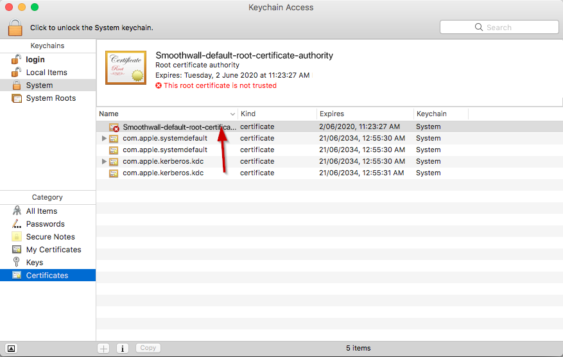Select the Passwords category
The height and width of the screenshot is (357, 563).
(x=45, y=224)
